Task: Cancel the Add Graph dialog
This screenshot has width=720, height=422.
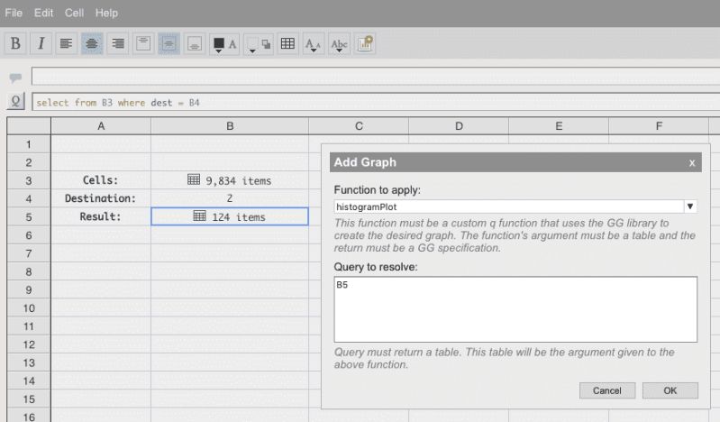Action: (x=607, y=390)
